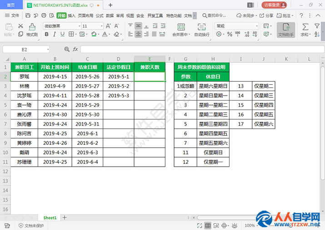This screenshot has width=325, height=230.
Task: Switch to the 开发工具 tab
Action: click(x=155, y=15)
